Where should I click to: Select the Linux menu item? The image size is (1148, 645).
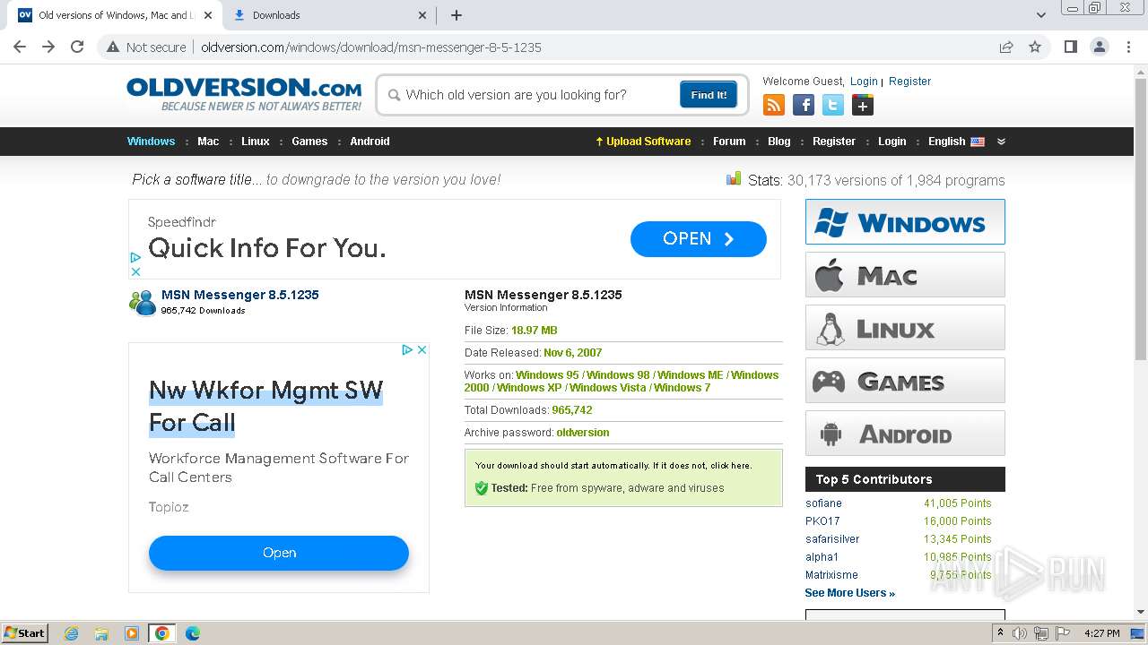click(256, 142)
